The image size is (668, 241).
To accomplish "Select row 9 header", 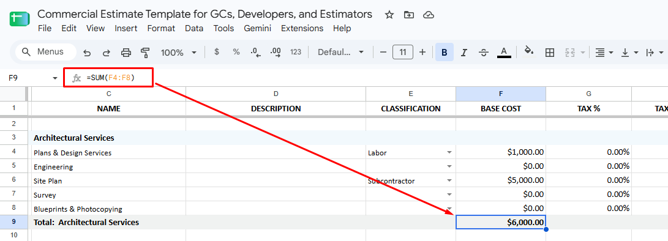I will point(13,222).
